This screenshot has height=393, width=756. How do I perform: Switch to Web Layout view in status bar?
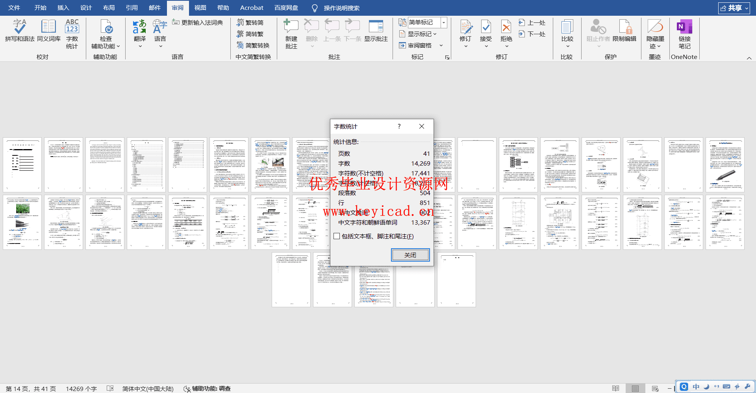tap(655, 388)
